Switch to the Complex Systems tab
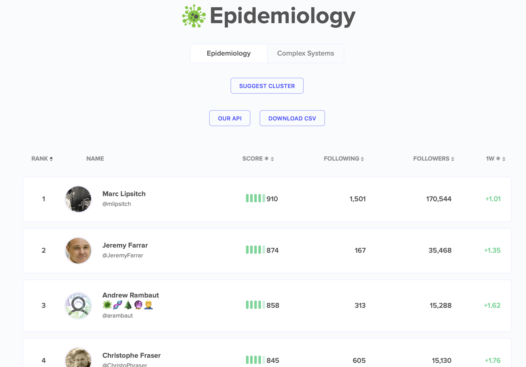This screenshot has height=367, width=526. click(305, 53)
